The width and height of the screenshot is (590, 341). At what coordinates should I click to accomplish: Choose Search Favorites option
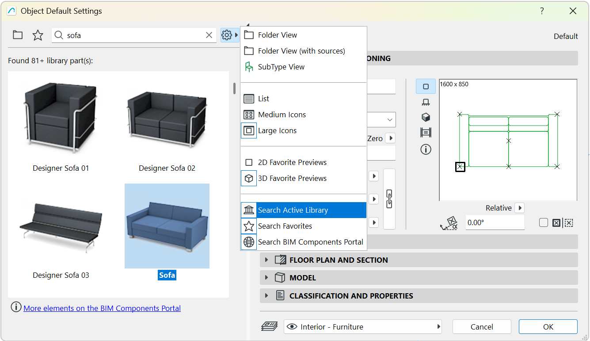click(x=304, y=226)
